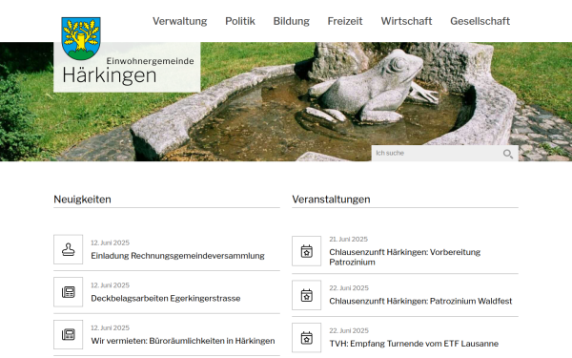Open the Verwaltung menu

pos(179,21)
